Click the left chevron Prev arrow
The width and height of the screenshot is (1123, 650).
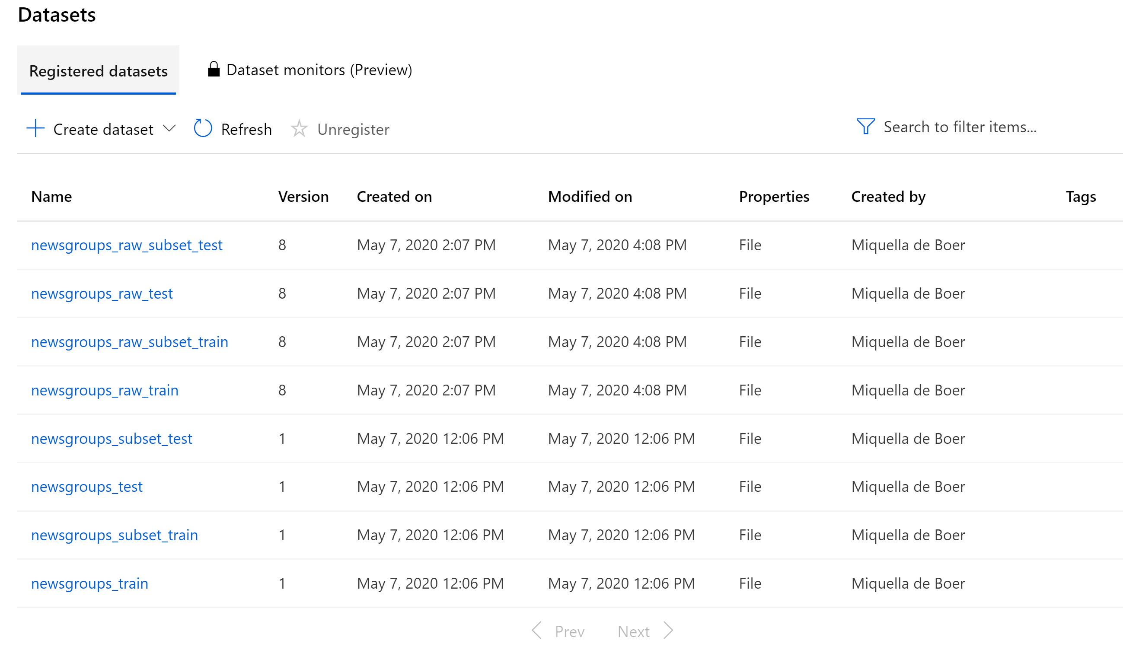pos(537,631)
